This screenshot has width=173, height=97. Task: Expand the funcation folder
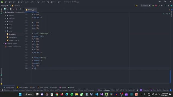tap(6, 19)
